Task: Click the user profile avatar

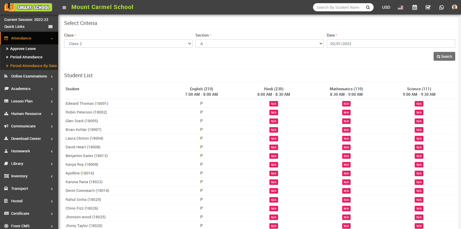Action: 454,7
